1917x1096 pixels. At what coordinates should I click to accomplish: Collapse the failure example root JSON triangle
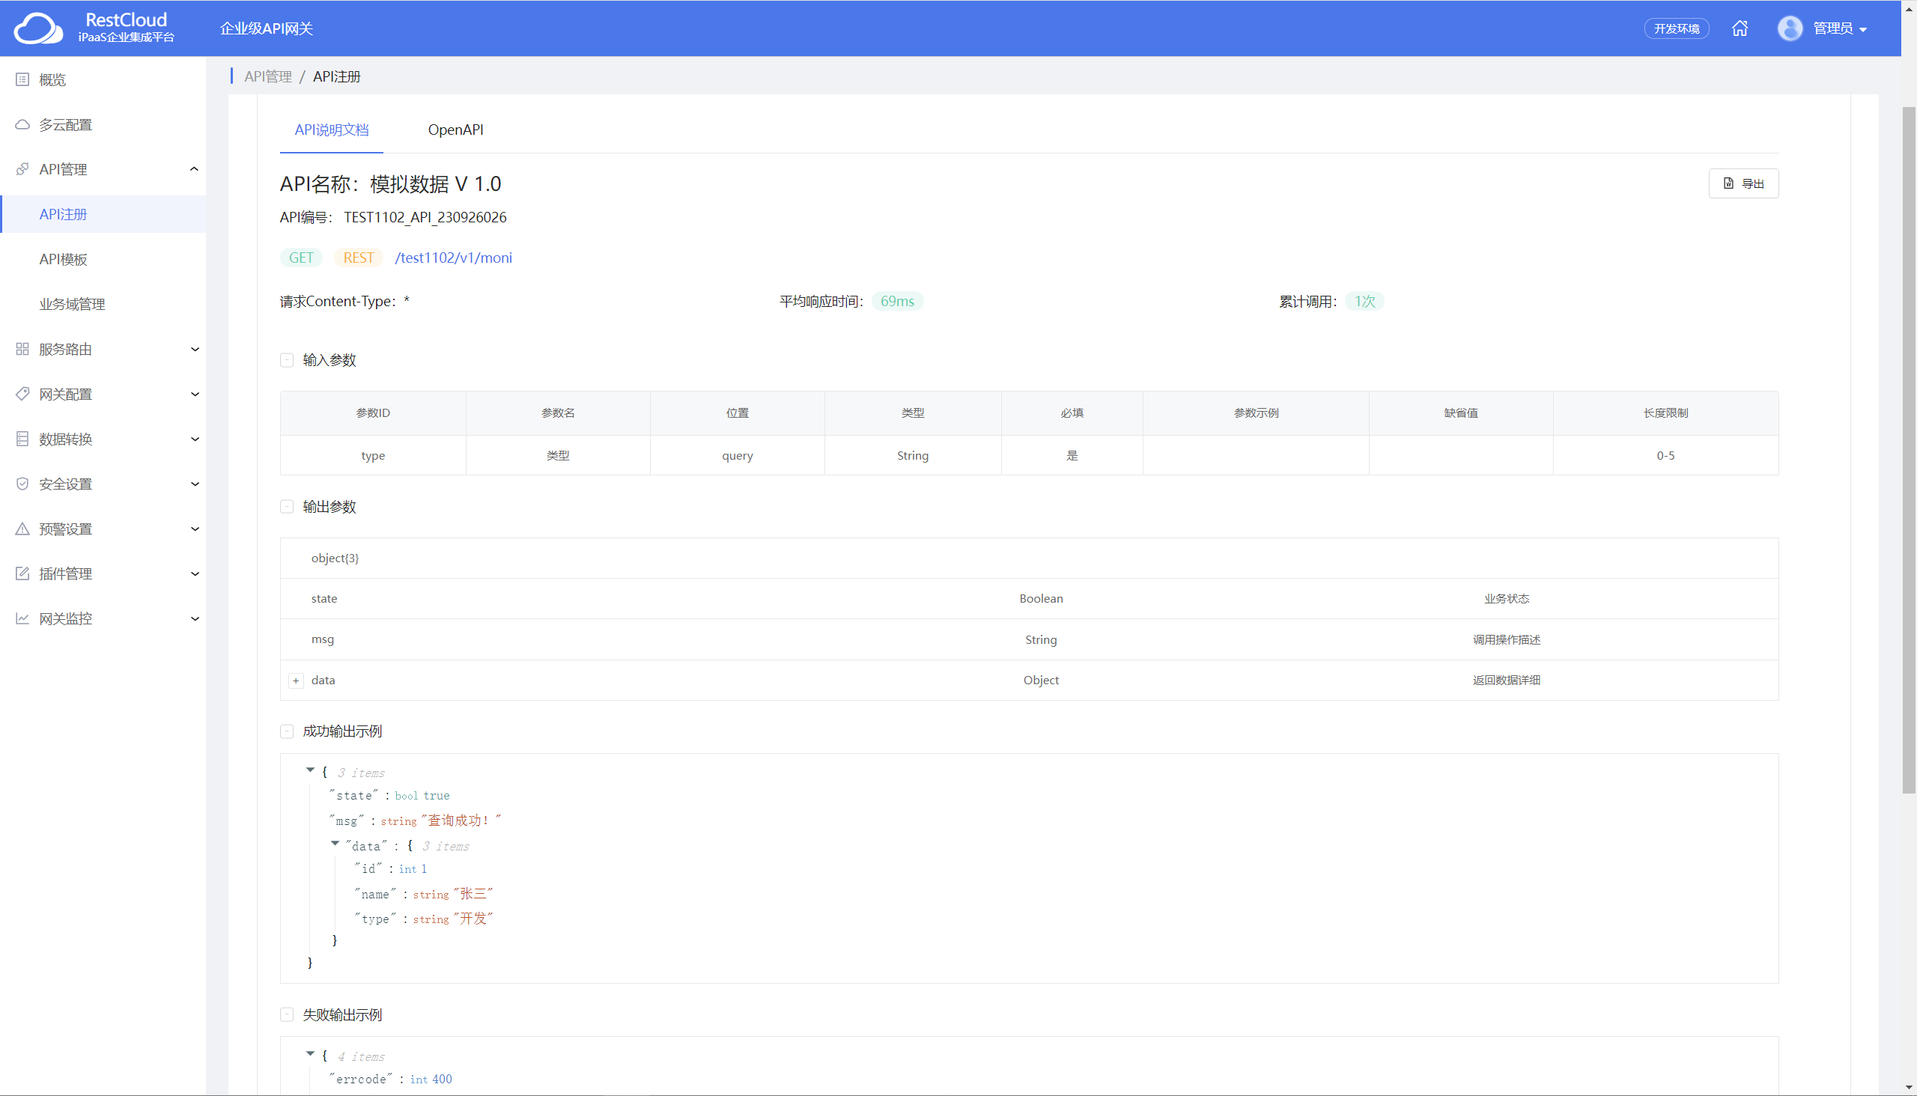310,1054
